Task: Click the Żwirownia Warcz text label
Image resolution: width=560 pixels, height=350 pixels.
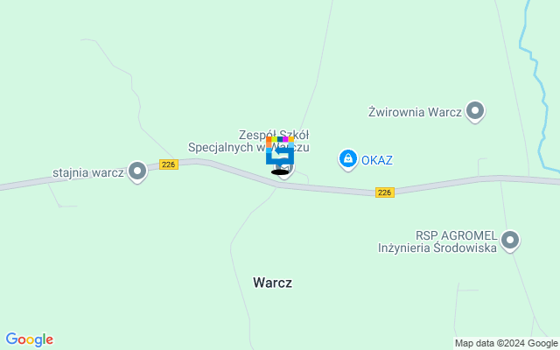Action: (415, 112)
